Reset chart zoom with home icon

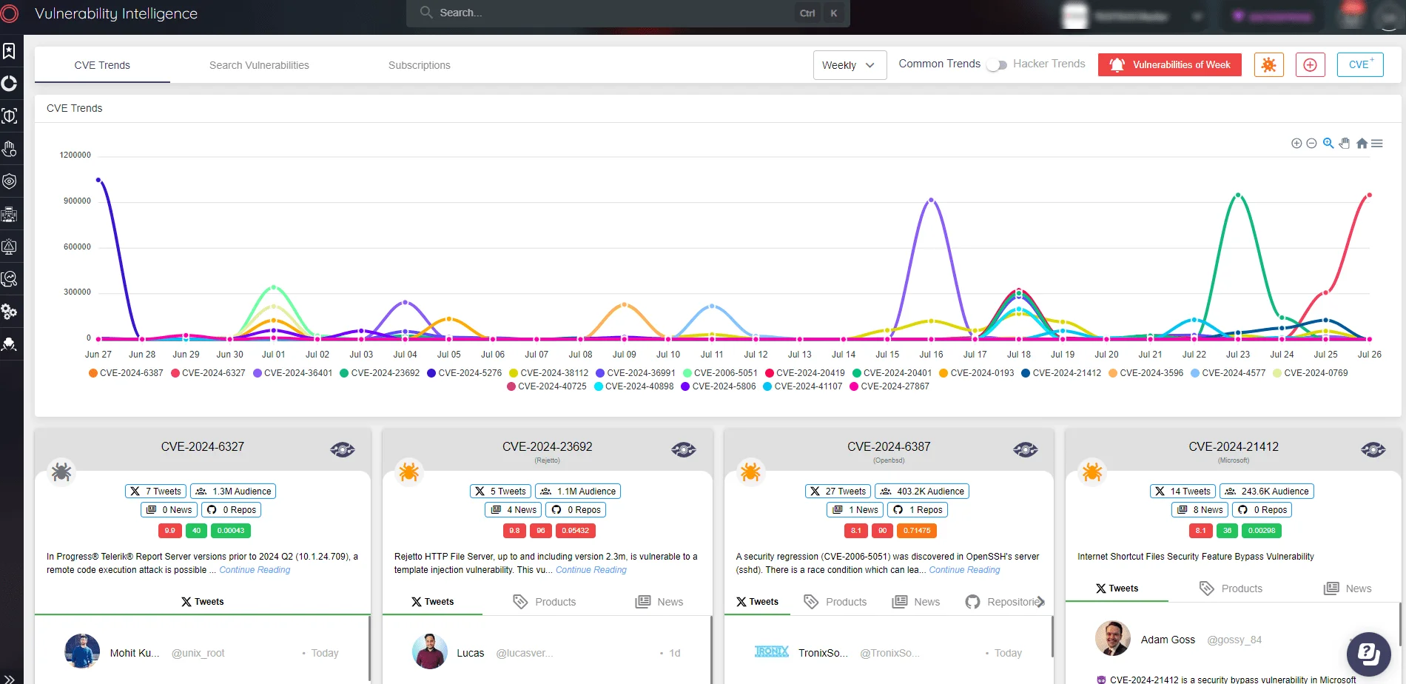pos(1362,143)
